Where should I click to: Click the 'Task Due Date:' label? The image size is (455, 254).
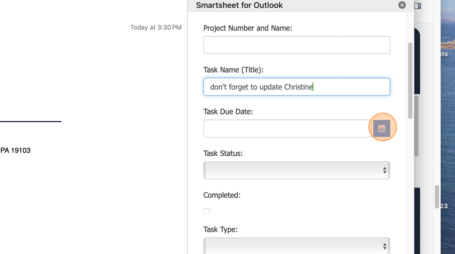[228, 112]
